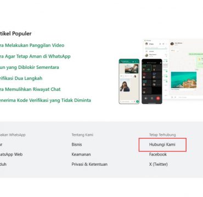Viewport: 203px width, 197px height.
Task: Open the Kode Verifikasi yang Tidak Diminta article
Action: [x=46, y=100]
